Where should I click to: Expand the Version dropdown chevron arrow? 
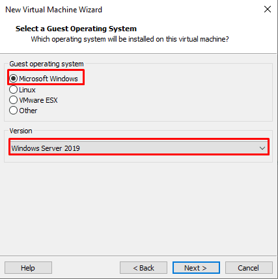coord(262,148)
